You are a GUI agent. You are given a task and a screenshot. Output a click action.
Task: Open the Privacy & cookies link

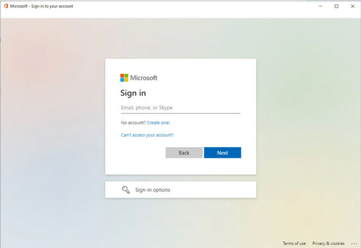click(x=328, y=244)
